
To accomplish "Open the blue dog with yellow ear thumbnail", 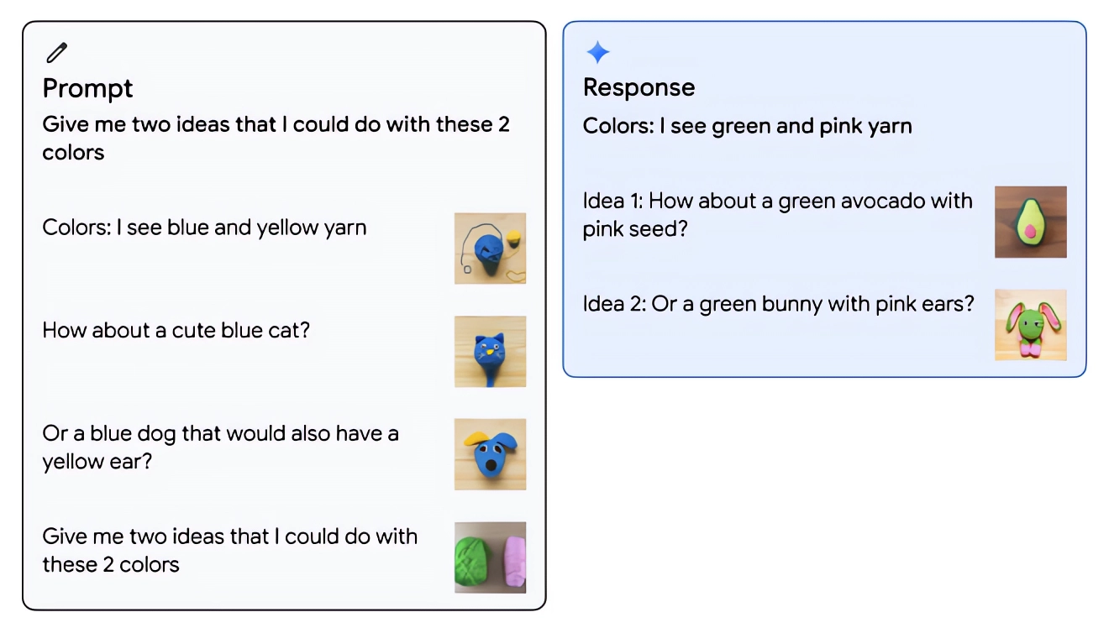I will click(x=490, y=454).
